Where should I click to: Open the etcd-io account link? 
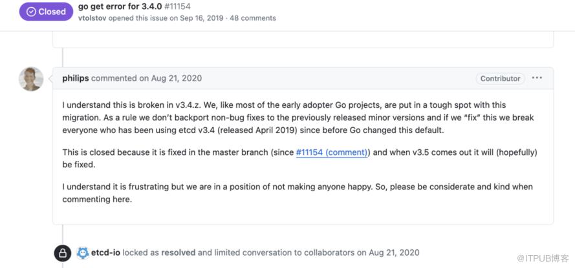[x=105, y=253]
